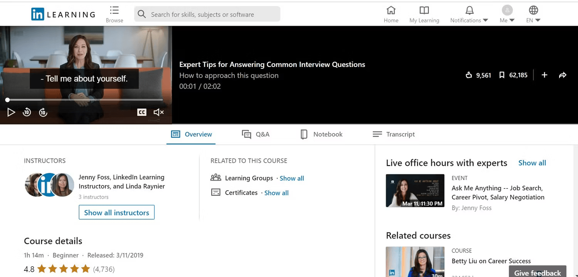Rewind the video 10 seconds

click(27, 112)
